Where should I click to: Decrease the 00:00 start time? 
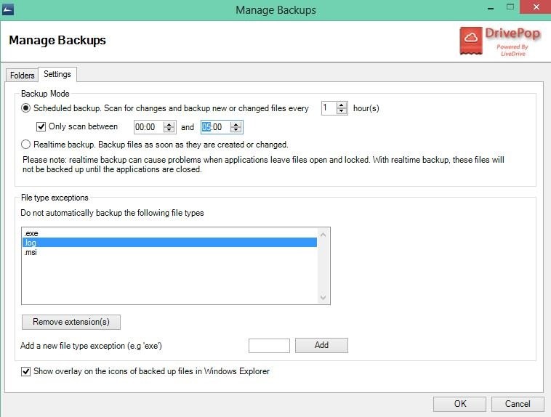pos(169,130)
